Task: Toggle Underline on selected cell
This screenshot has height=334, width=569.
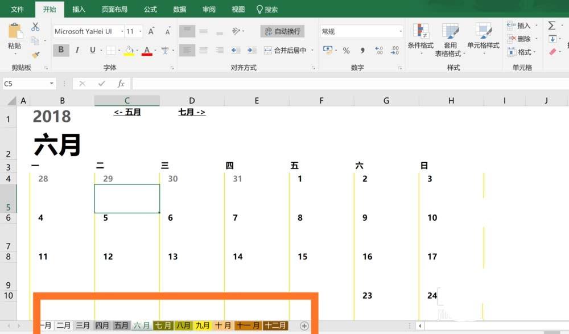Action: point(92,50)
